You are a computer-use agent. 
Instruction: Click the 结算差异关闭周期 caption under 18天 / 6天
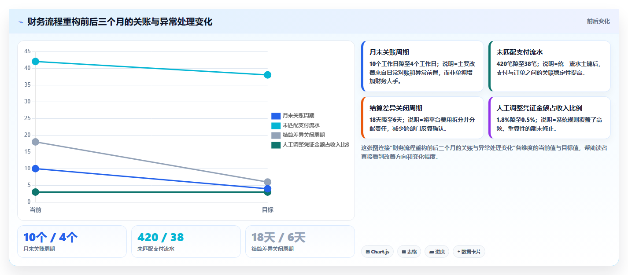pos(273,249)
